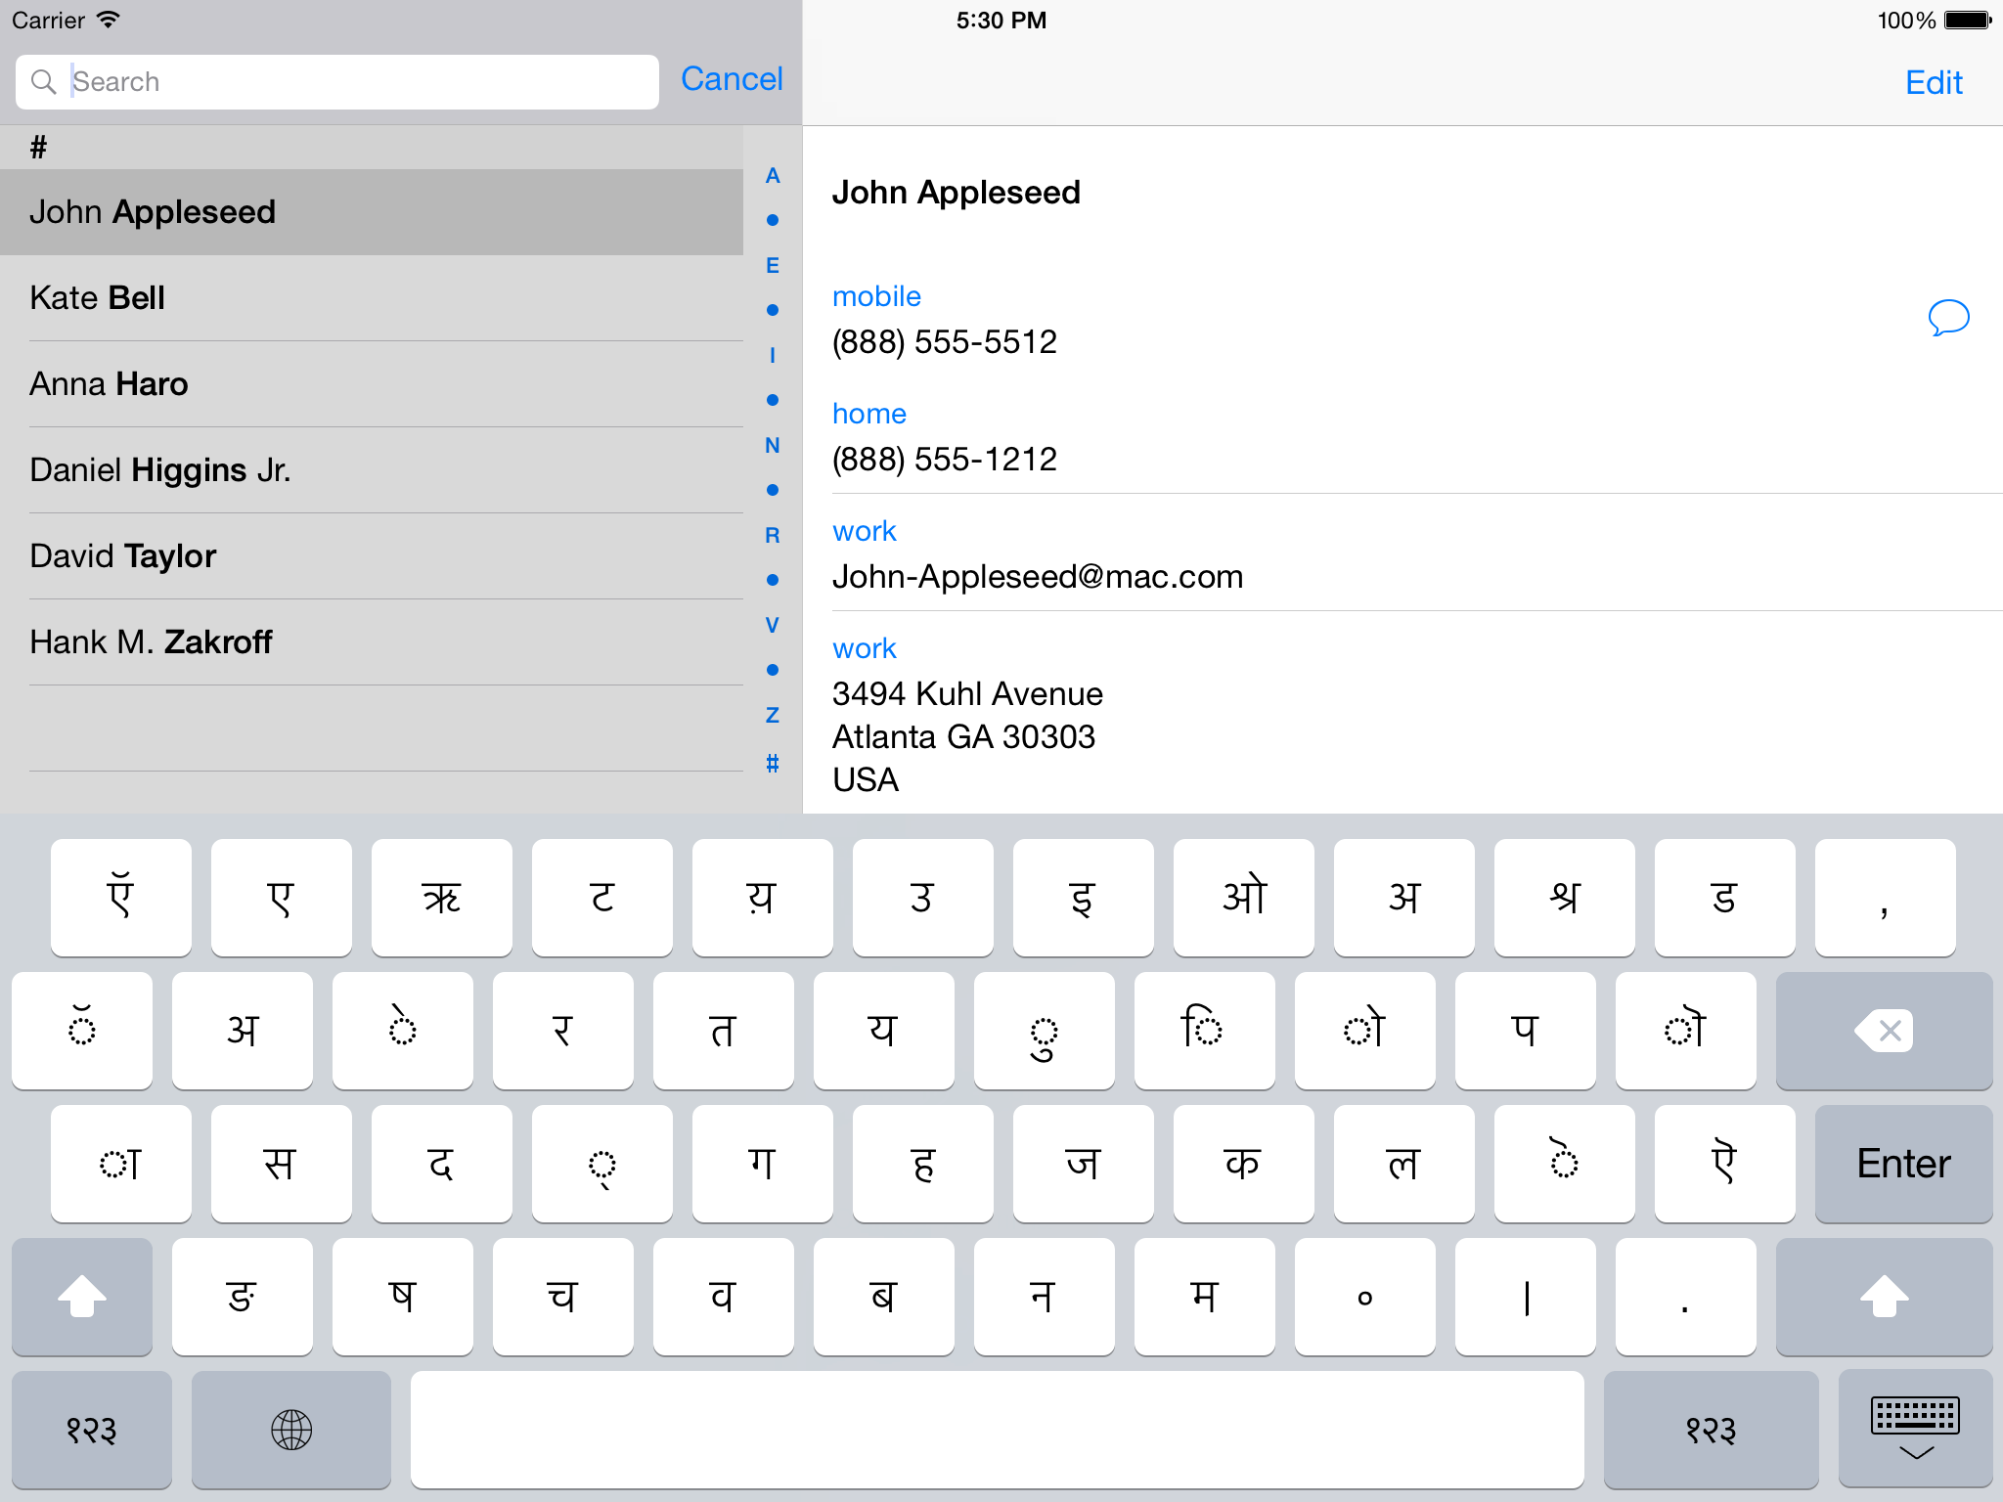The width and height of the screenshot is (2003, 1502).
Task: Tap the backspace delete key
Action: click(x=1884, y=1031)
